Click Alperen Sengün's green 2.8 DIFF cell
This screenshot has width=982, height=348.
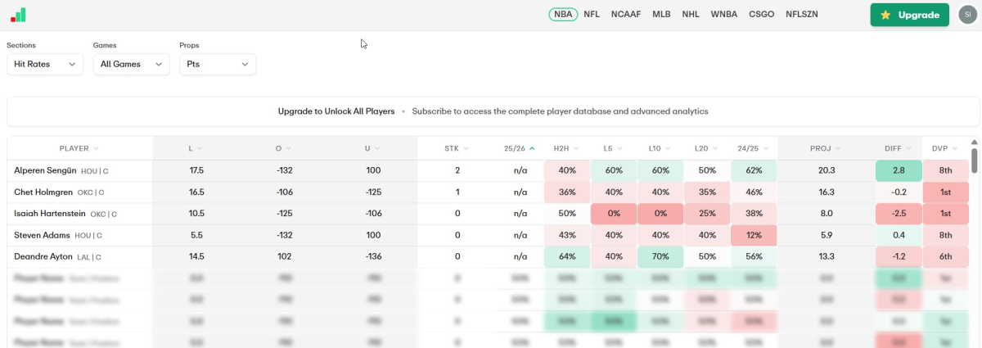point(897,170)
